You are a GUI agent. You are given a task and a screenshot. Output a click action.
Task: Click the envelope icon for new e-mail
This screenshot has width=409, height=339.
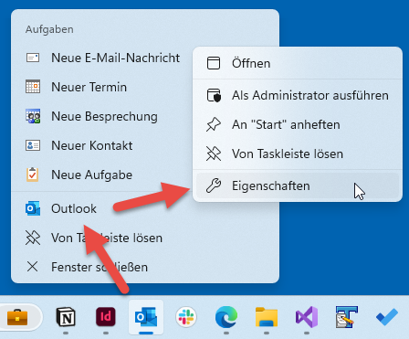33,58
